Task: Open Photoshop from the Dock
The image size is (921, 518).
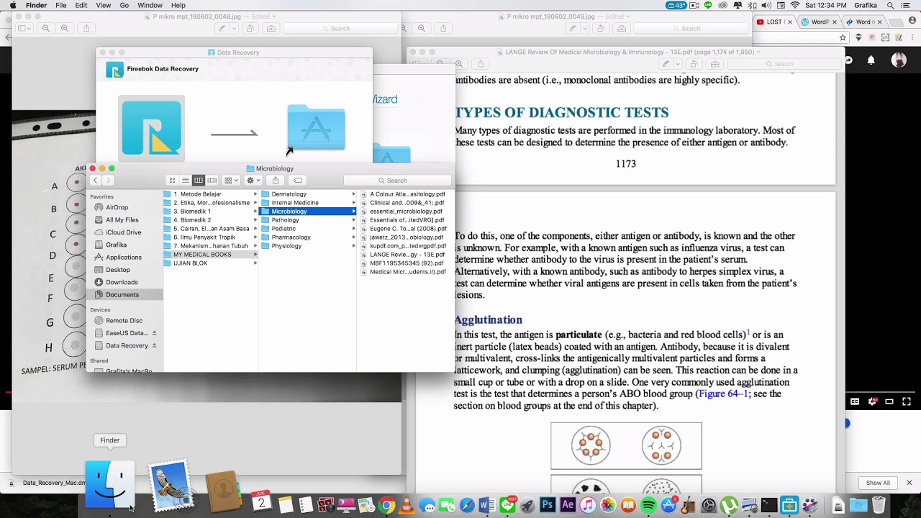Action: (x=548, y=506)
